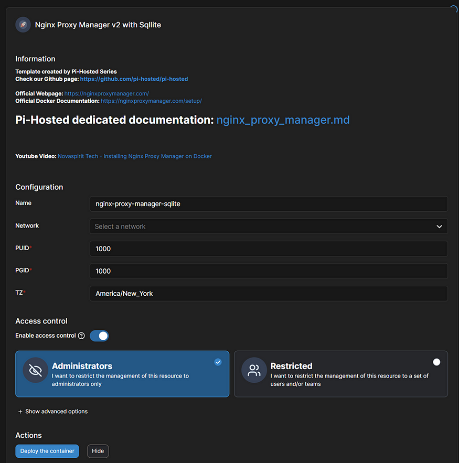The height and width of the screenshot is (463, 459).
Task: Click the Information heading
Action: coord(35,59)
